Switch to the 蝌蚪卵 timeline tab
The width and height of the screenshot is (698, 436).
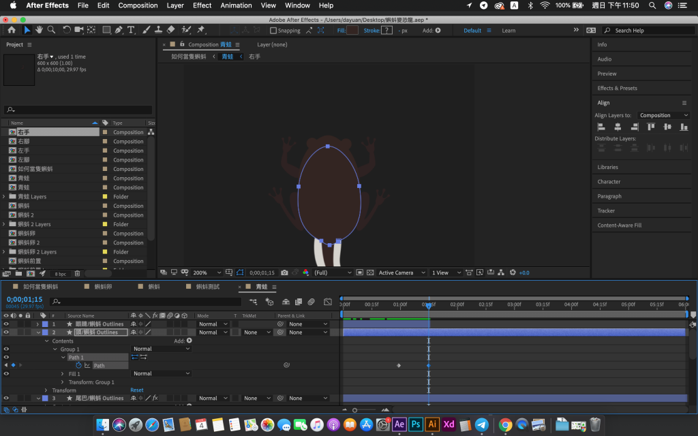102,287
